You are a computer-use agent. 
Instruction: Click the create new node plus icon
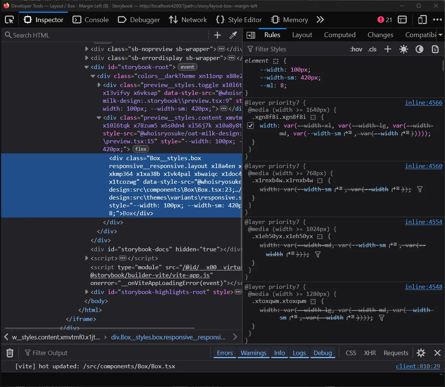coord(217,34)
